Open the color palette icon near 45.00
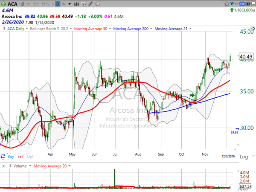The image size is (256, 192). tap(253, 29)
